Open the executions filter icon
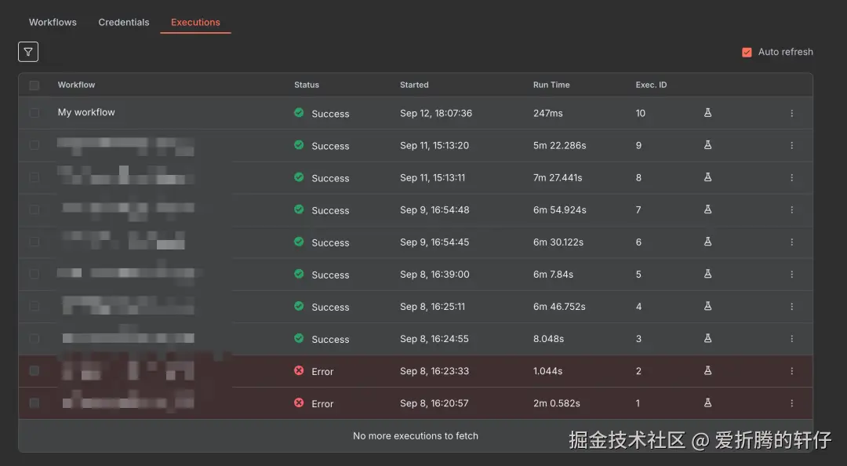847x466 pixels. [x=28, y=52]
